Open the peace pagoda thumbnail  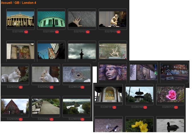point(139,94)
